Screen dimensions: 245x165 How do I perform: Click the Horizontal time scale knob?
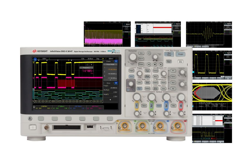(x=133, y=57)
